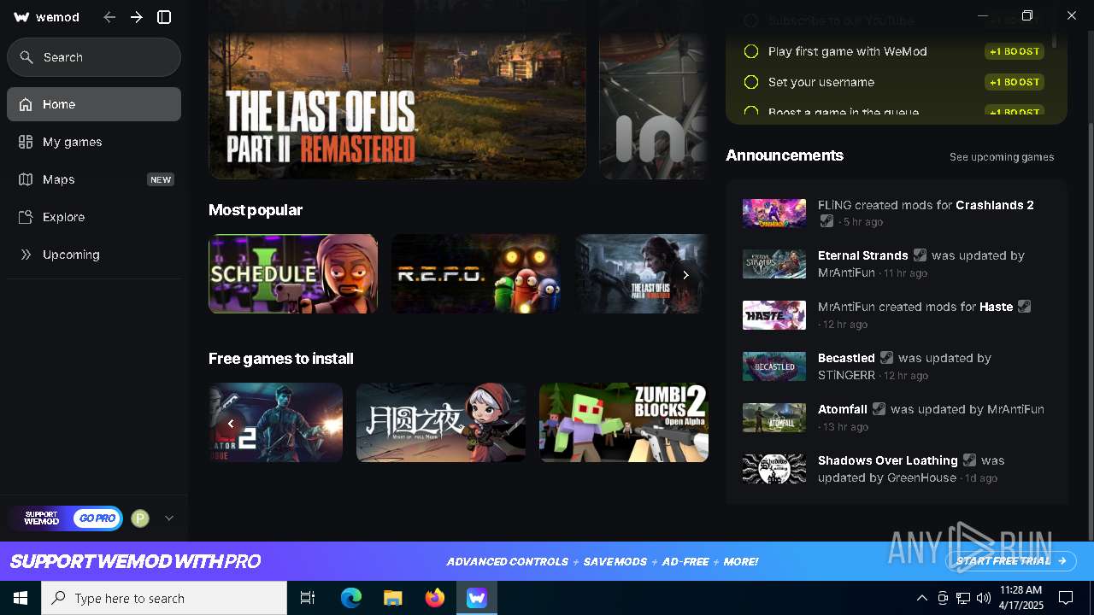
Task: Open Eternal Strands announcement
Action: [897, 264]
